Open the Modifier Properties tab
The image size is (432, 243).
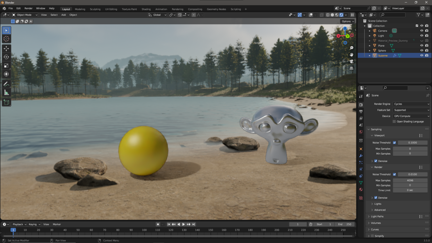[x=361, y=156]
